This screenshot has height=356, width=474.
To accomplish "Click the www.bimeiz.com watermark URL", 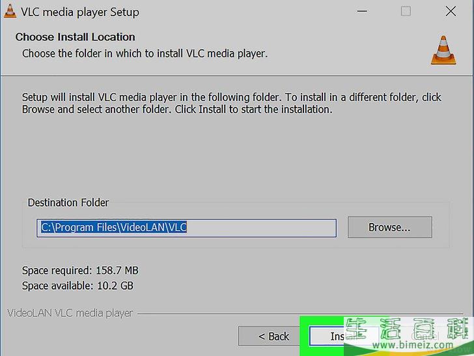I will click(x=413, y=344).
